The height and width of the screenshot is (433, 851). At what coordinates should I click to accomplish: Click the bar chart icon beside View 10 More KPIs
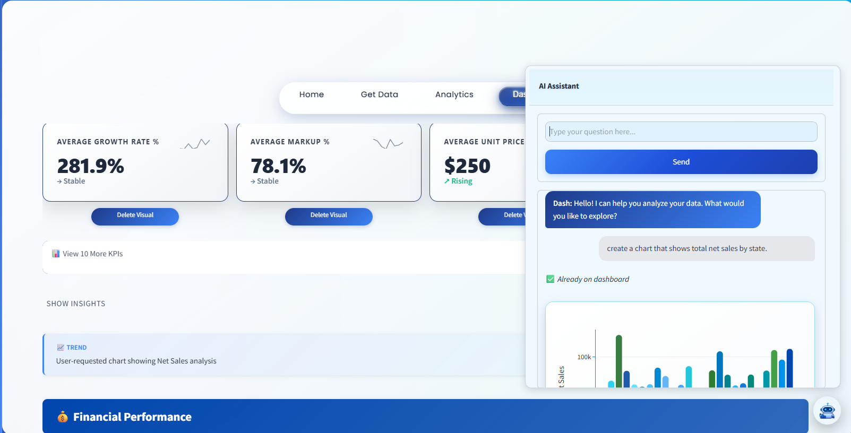point(56,254)
